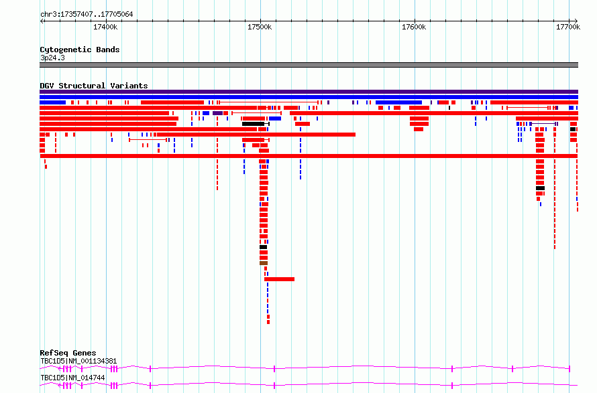Click the 17400k ruler label
The width and height of the screenshot is (597, 393).
(105, 27)
